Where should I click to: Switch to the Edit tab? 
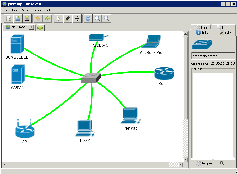(225, 33)
